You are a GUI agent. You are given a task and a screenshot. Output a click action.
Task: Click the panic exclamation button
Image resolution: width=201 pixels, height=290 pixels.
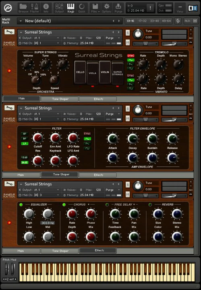coord(150,8)
